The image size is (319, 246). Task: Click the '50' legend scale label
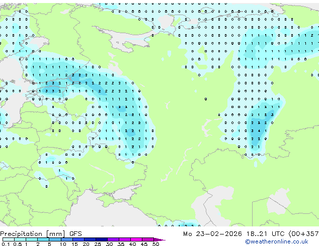tap(155, 244)
